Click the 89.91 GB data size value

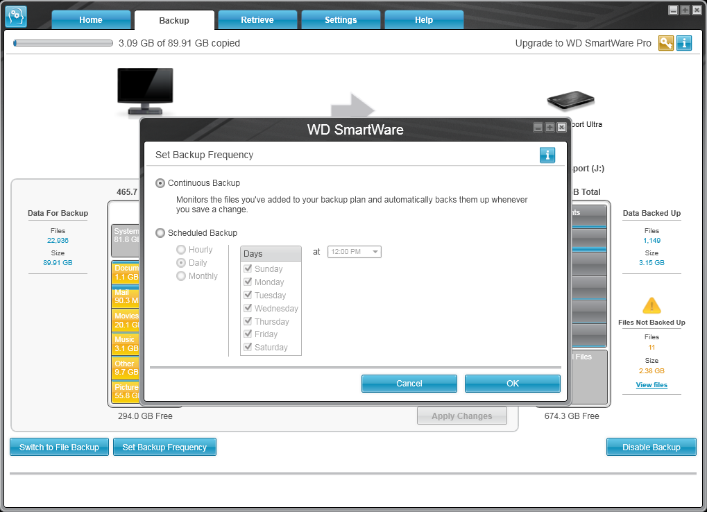[x=58, y=263]
